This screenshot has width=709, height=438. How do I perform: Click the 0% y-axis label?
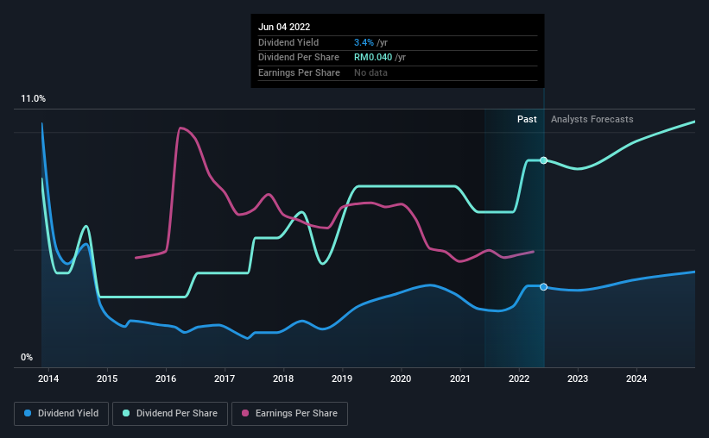coord(27,357)
